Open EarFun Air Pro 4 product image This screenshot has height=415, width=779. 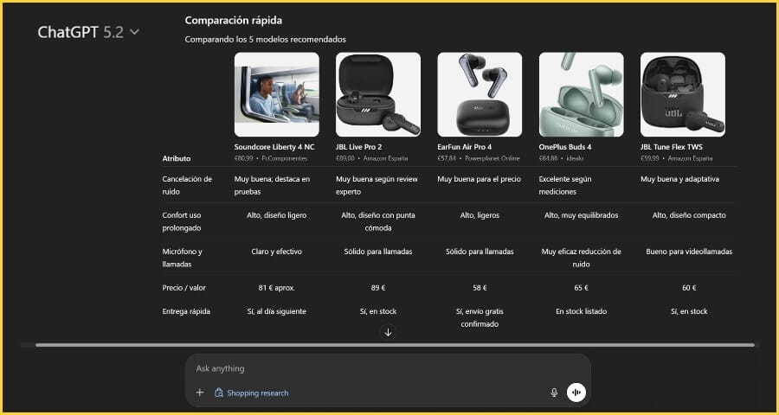tap(480, 94)
